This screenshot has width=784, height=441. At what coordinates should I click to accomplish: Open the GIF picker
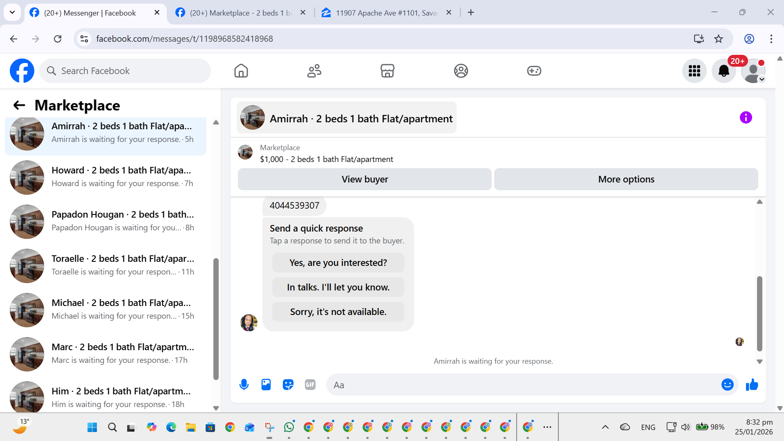(310, 385)
